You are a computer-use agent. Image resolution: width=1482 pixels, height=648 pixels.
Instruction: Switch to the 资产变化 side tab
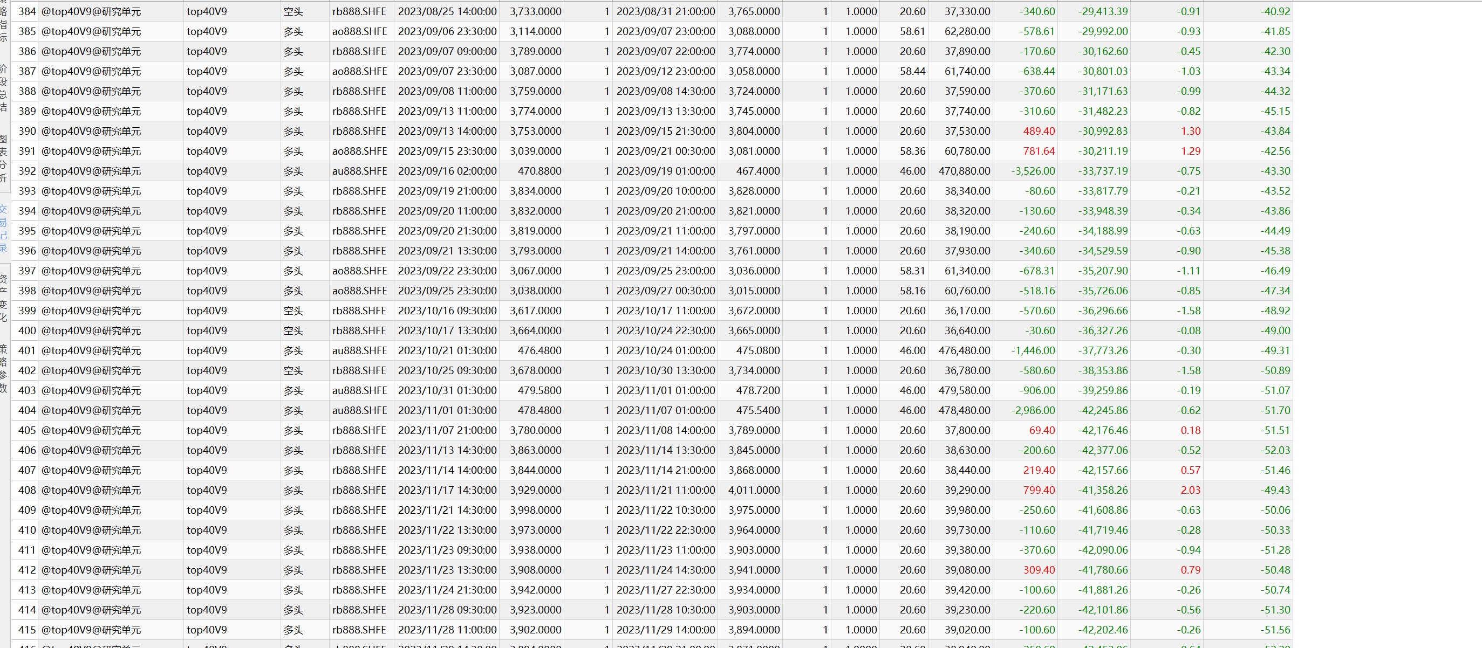[3, 298]
